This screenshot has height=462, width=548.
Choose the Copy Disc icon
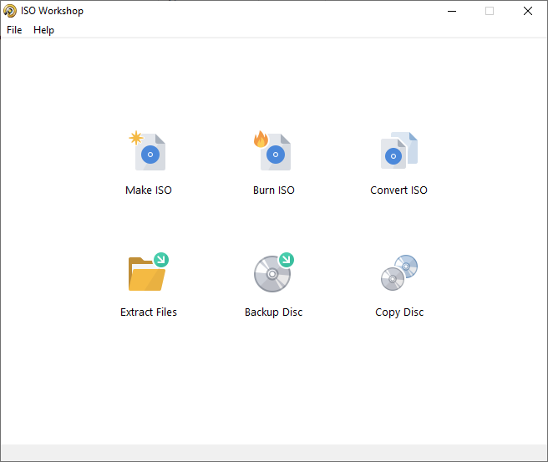(x=399, y=272)
